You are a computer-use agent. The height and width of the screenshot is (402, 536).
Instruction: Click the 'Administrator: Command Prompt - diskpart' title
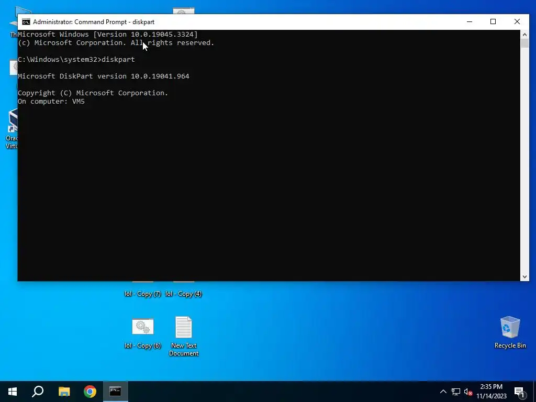click(94, 22)
